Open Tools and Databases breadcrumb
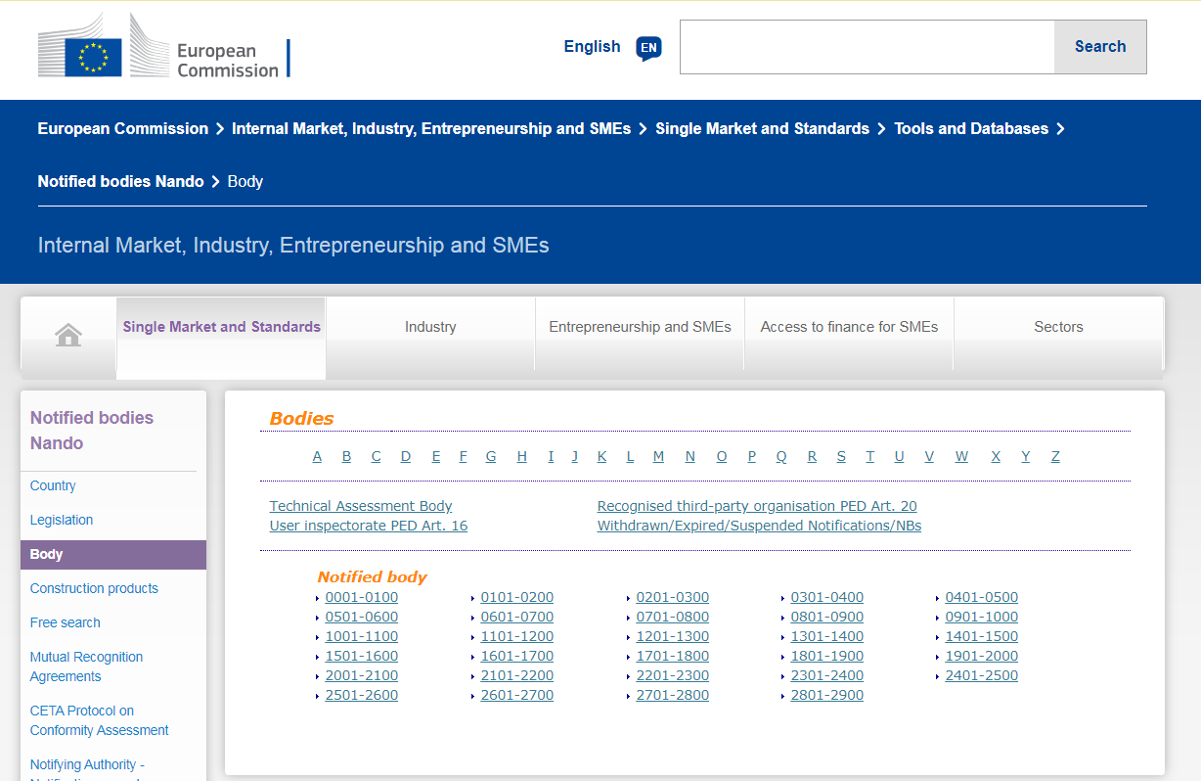The height and width of the screenshot is (781, 1201). point(971,128)
